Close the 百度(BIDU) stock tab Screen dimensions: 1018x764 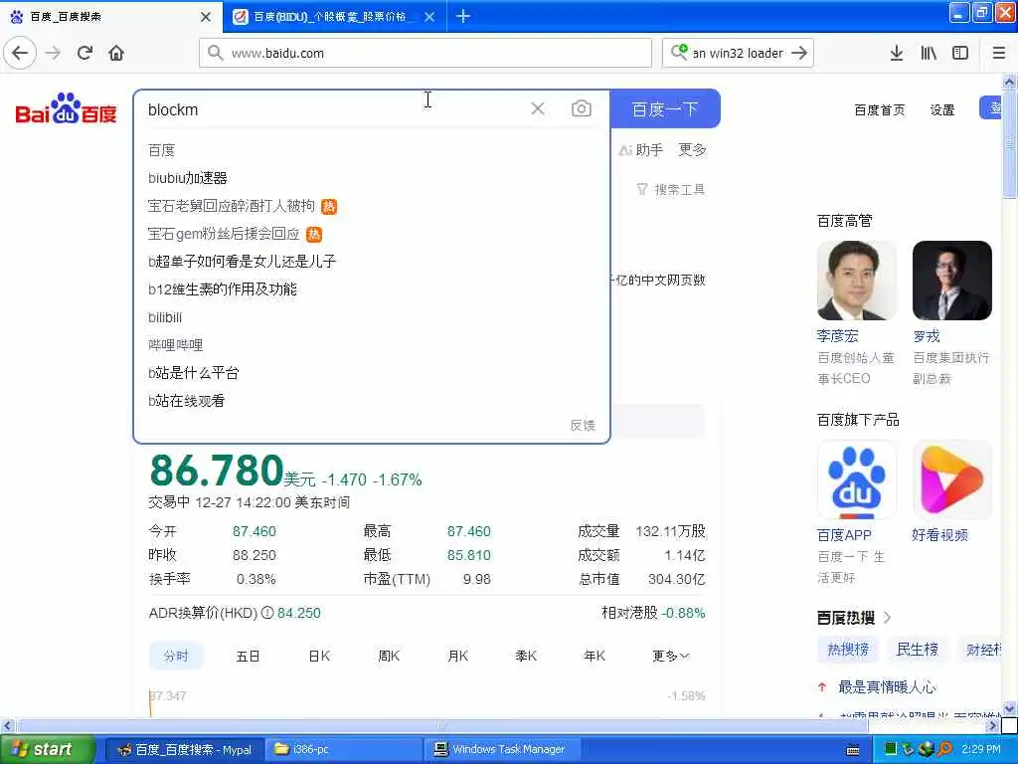click(x=429, y=17)
